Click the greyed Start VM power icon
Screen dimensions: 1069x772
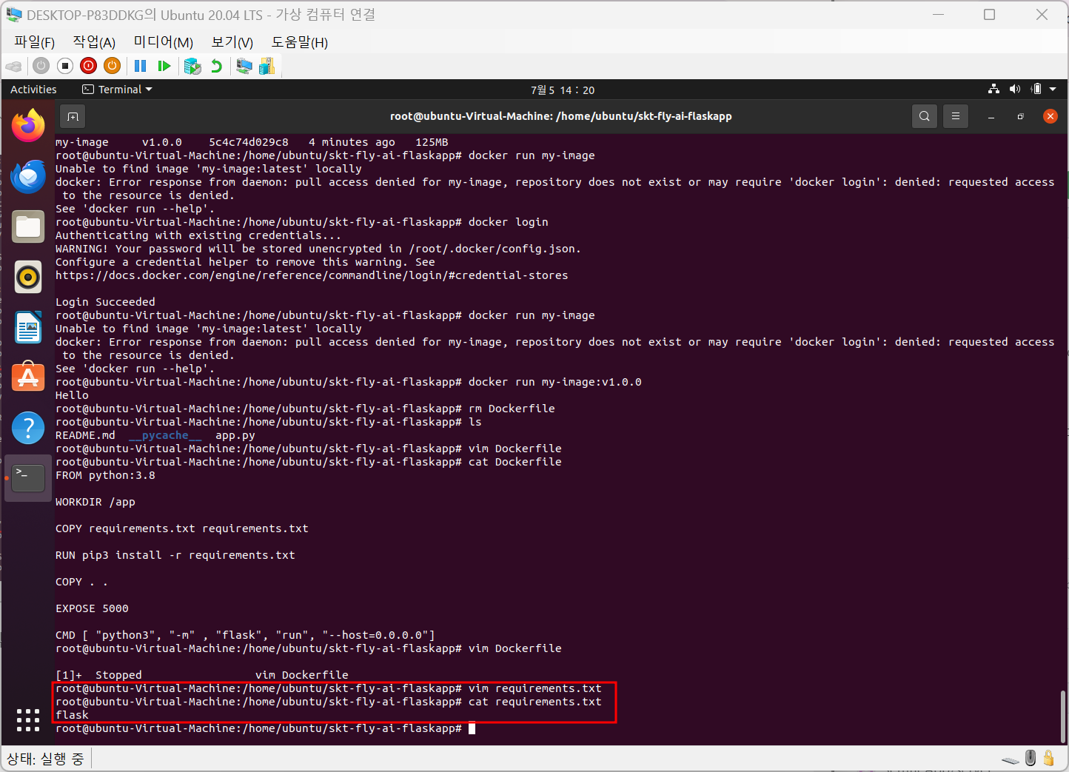click(41, 66)
